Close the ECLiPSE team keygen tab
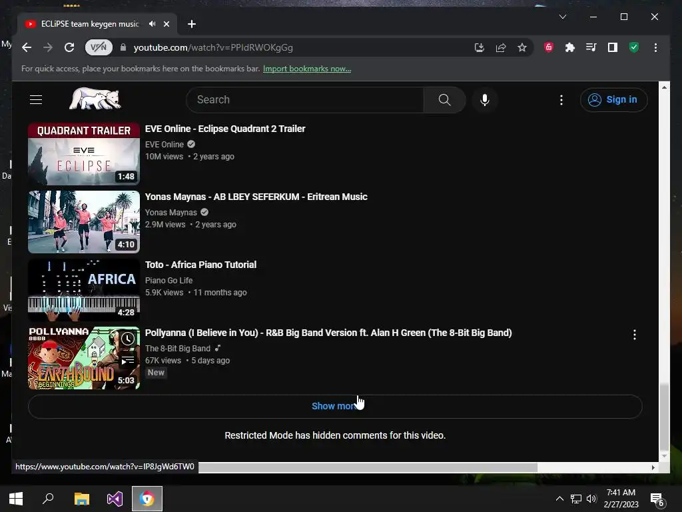The image size is (682, 512). point(166,24)
